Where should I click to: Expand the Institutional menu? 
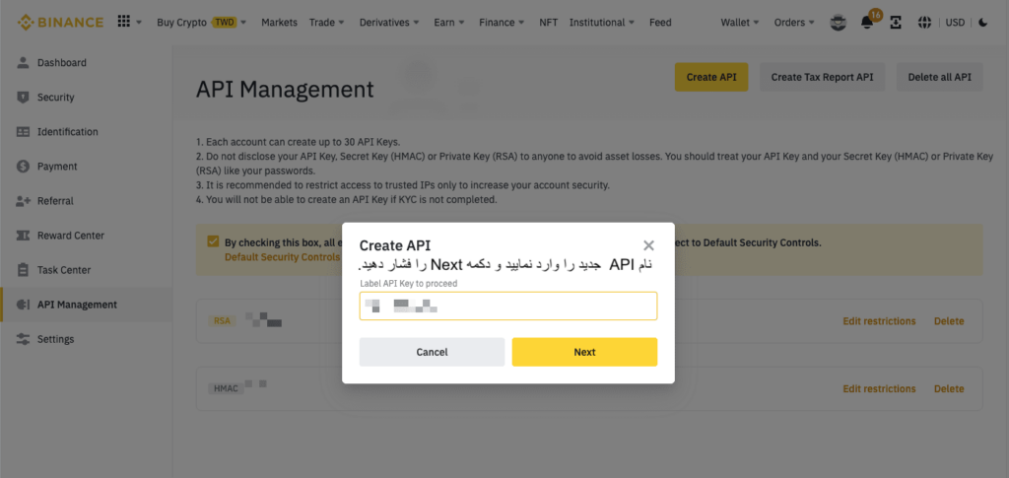tap(602, 23)
